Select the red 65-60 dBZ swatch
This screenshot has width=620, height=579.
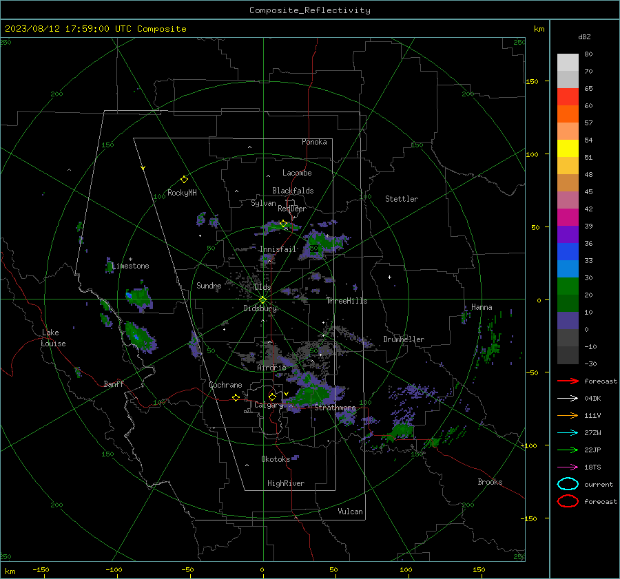[x=568, y=97]
